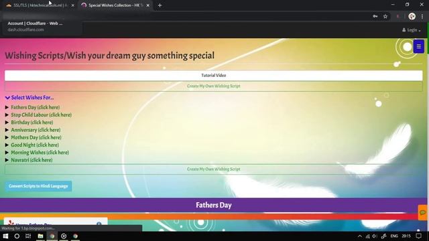Close the SSL/TLS Cloudflare tab
Screen dimensions: 429x241
click(x=73, y=5)
